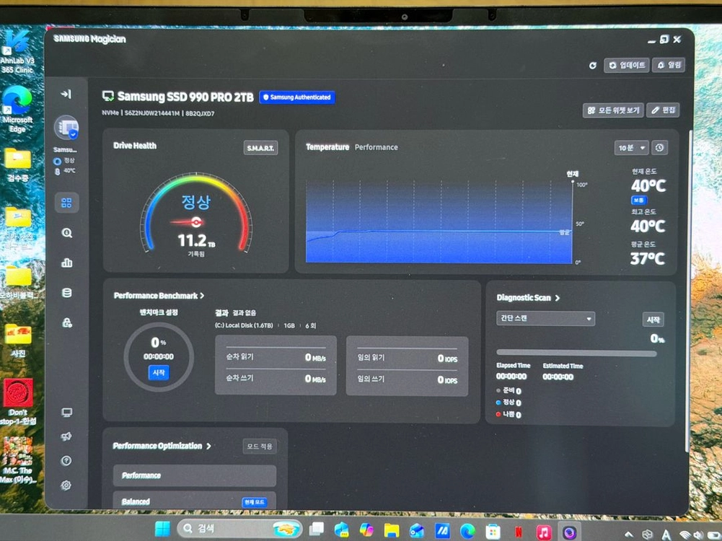Open the monitor icon in the sidebar
The height and width of the screenshot is (541, 722).
(x=67, y=412)
